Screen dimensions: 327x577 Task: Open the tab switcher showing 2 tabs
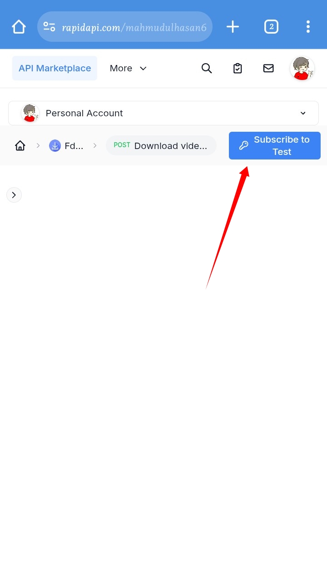(271, 27)
